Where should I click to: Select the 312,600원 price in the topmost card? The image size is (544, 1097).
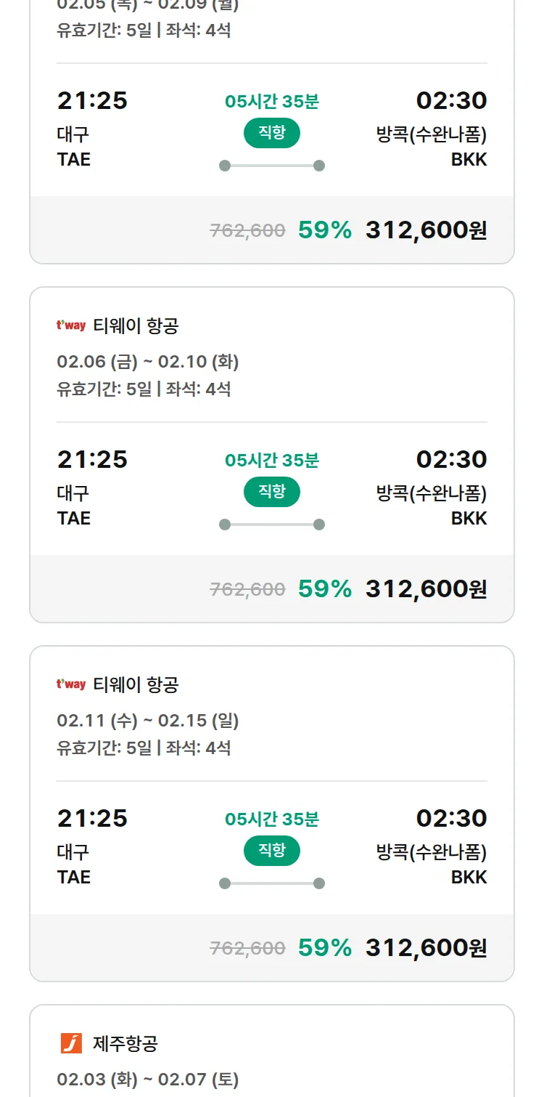tap(426, 230)
